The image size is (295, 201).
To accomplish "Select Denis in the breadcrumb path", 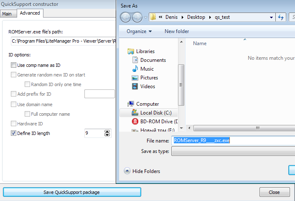I will 171,17.
